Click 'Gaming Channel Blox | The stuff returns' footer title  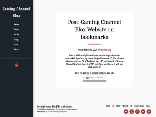[54, 106]
